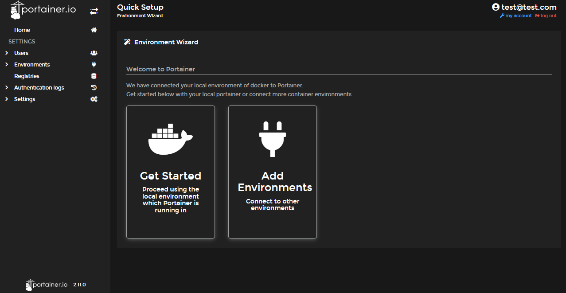Click the large plug icon on Add Environments card

tap(273, 138)
